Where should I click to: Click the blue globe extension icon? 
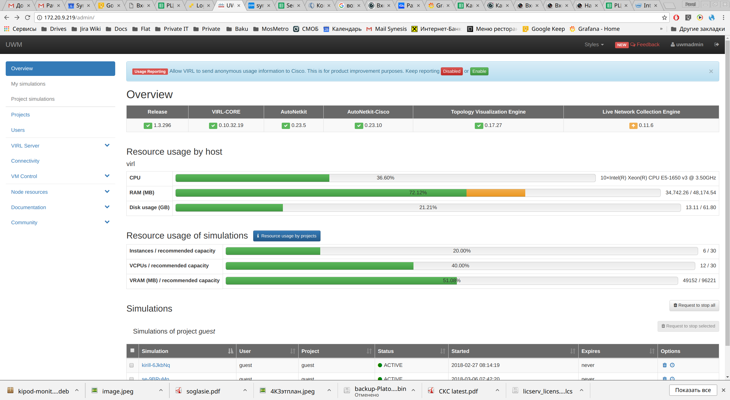pyautogui.click(x=712, y=18)
